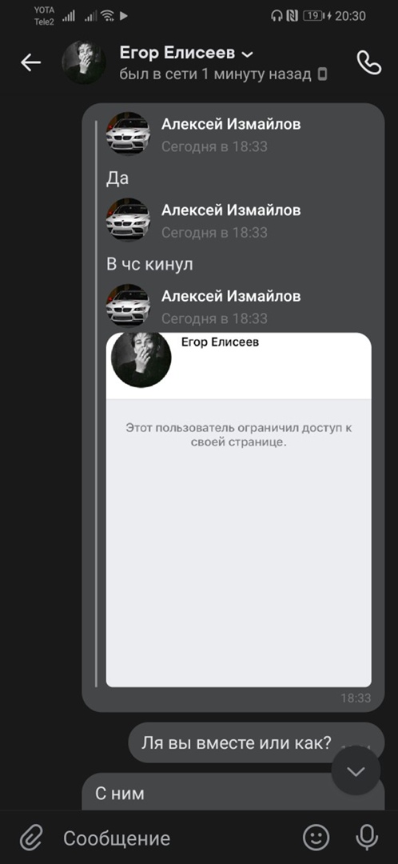398x864 pixels.
Task: Tap first Алексей Измайлов BMW avatar
Action: click(128, 134)
